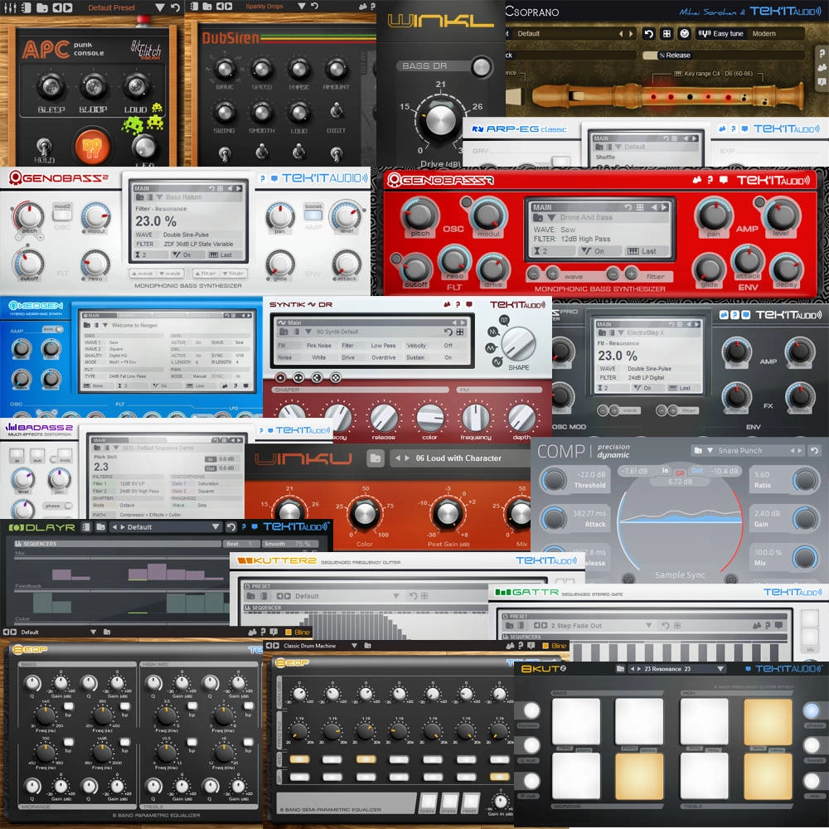Click the BLEEP knob on APC
Viewport: 829px width, 829px height.
(x=51, y=86)
